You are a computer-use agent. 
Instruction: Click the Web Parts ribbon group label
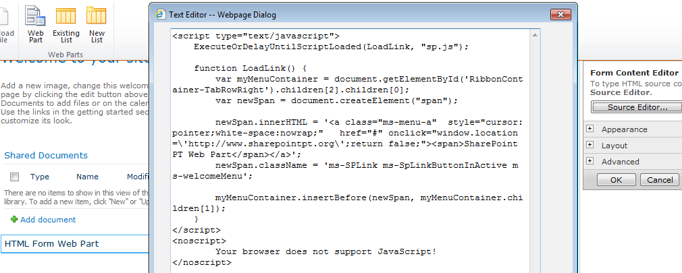tap(65, 55)
